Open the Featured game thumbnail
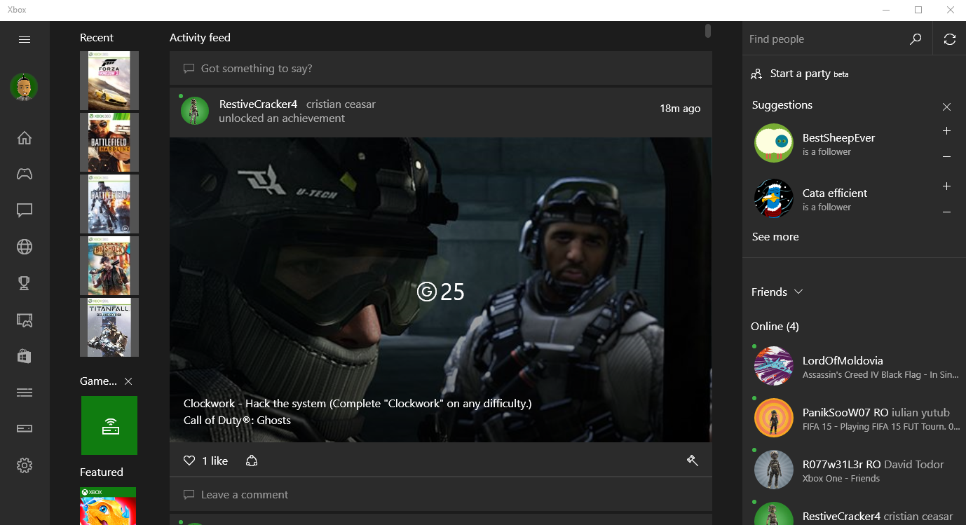This screenshot has width=966, height=525. 108,506
